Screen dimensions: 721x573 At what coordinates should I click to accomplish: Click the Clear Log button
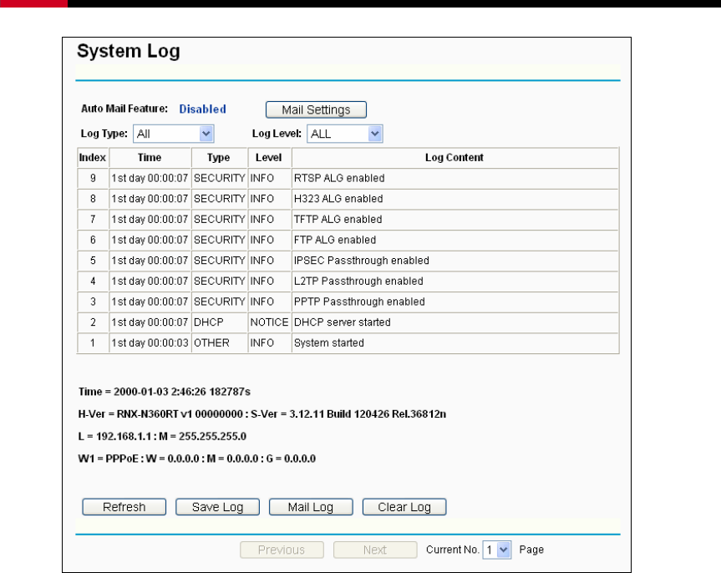[x=404, y=507]
